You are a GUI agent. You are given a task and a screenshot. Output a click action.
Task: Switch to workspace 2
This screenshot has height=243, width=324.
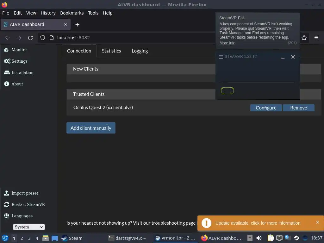pyautogui.click(x=22, y=238)
